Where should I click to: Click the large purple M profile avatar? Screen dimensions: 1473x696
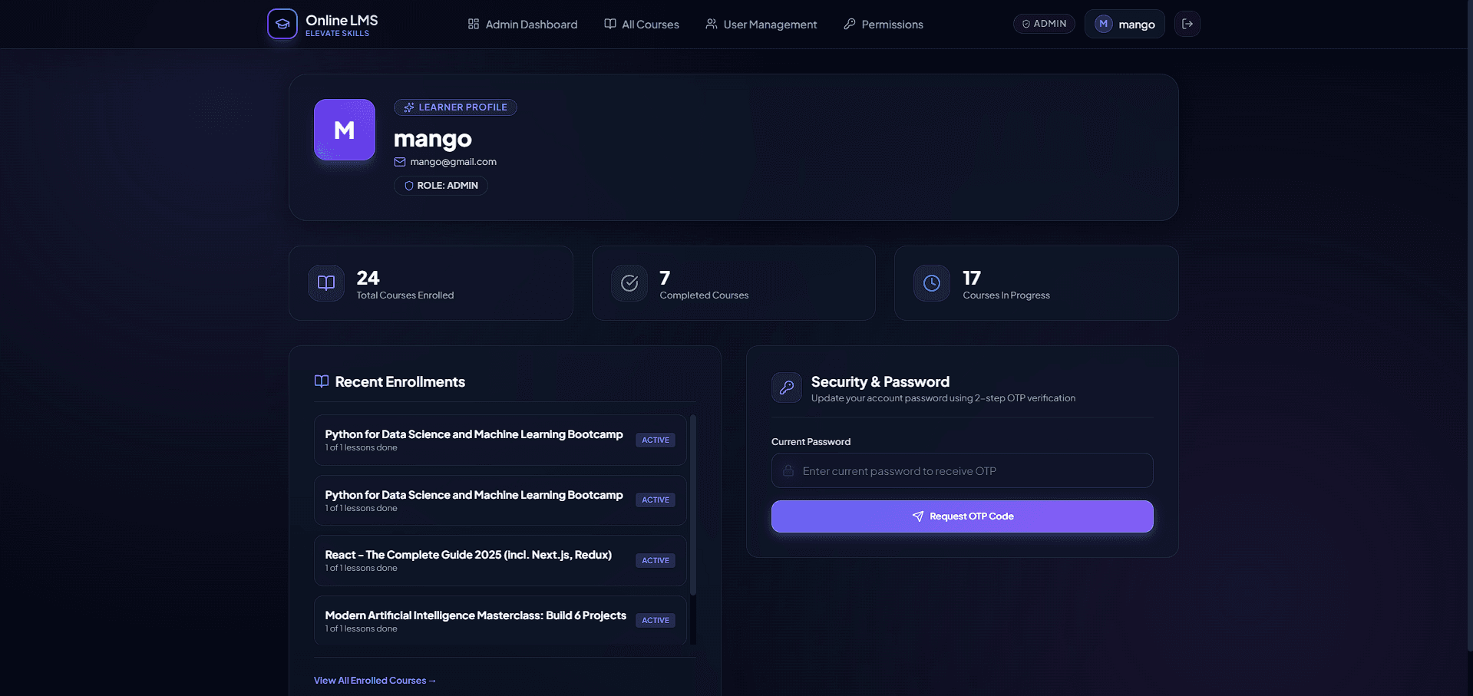pyautogui.click(x=345, y=130)
